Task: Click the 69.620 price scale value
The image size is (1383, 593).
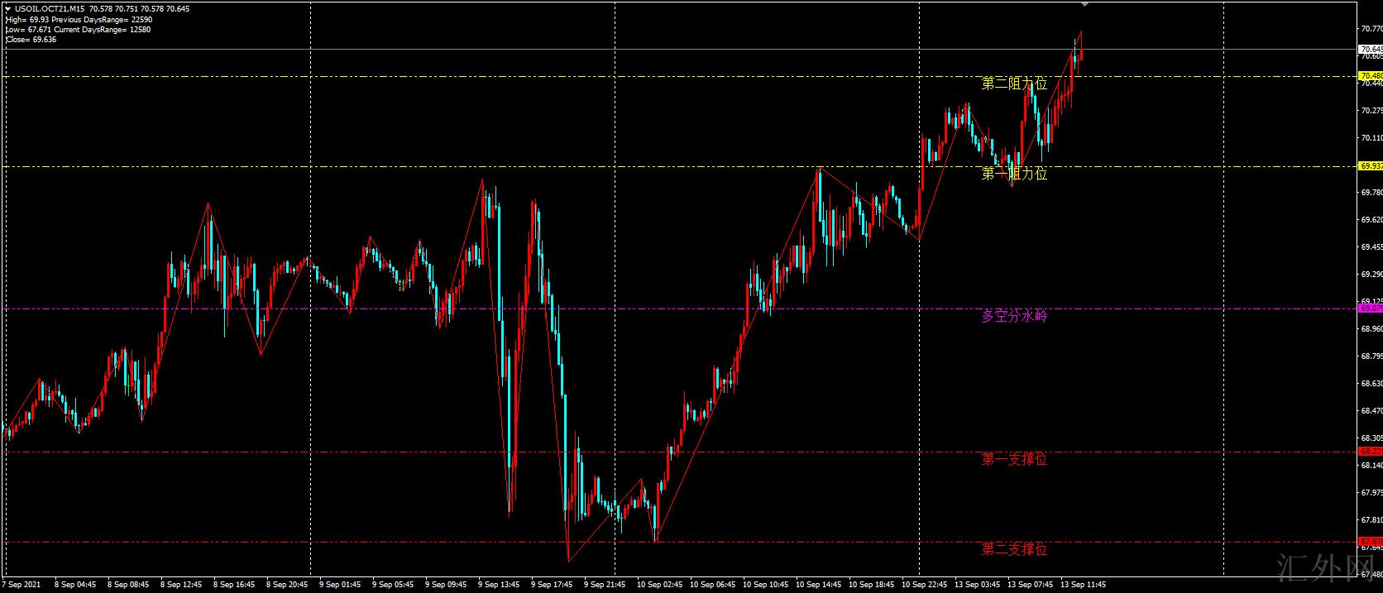Action: pos(1371,220)
